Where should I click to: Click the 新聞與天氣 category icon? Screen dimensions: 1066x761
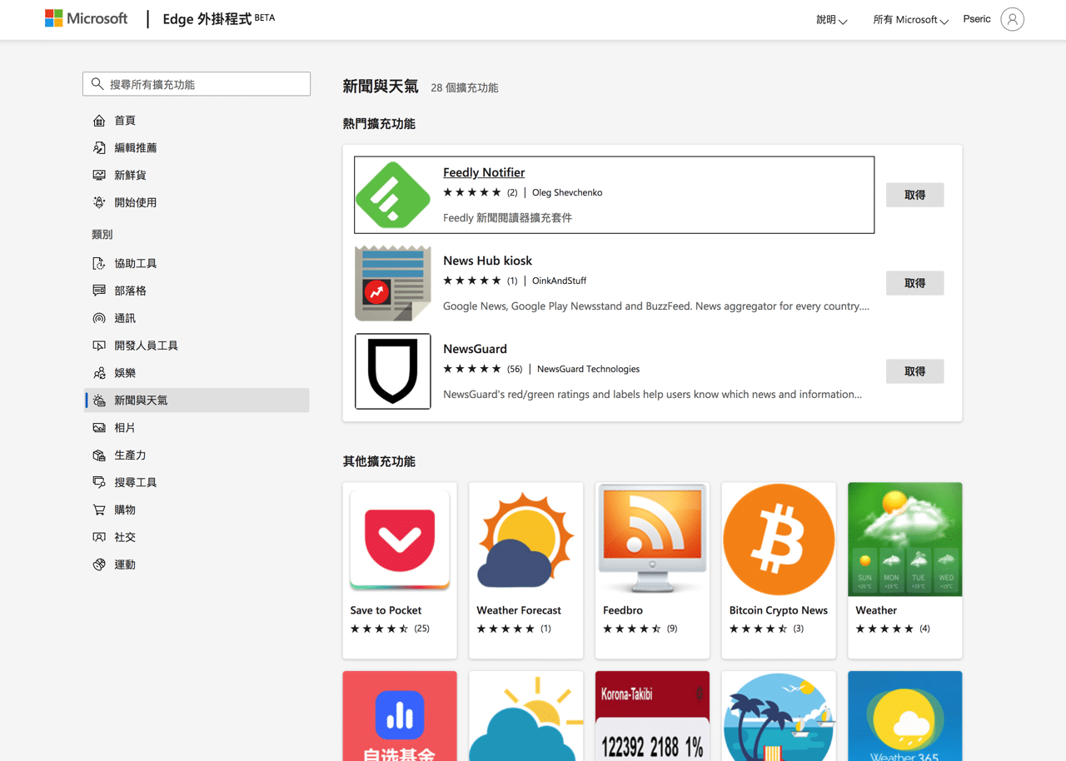99,401
